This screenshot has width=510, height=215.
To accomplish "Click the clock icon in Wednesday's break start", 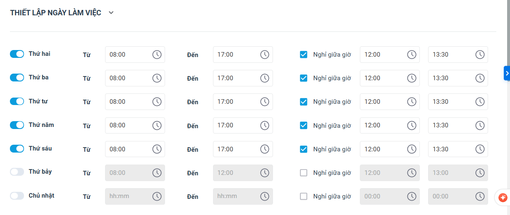I will [x=412, y=102].
